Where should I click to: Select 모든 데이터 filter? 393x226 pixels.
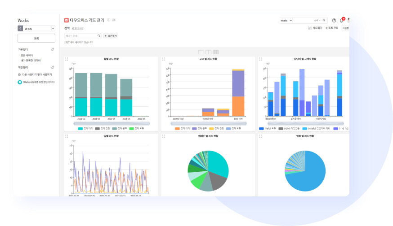pos(27,56)
